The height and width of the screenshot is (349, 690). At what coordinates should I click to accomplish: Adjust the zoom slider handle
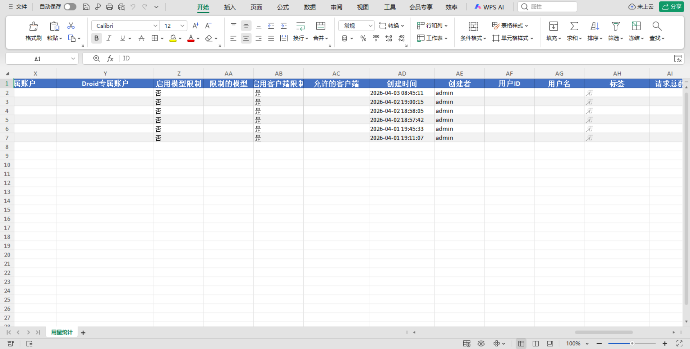(632, 344)
